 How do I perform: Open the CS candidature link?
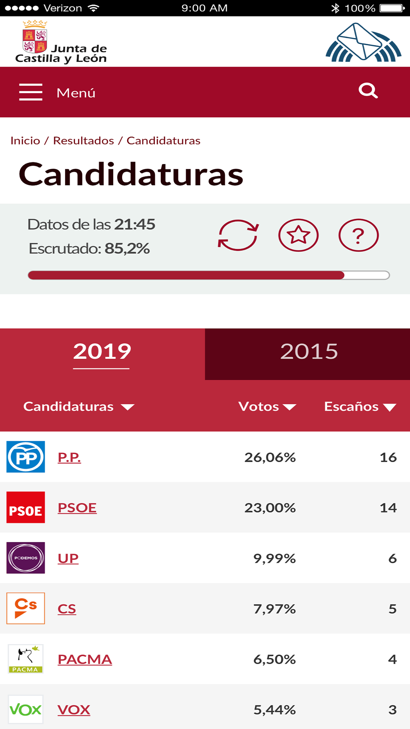(67, 609)
